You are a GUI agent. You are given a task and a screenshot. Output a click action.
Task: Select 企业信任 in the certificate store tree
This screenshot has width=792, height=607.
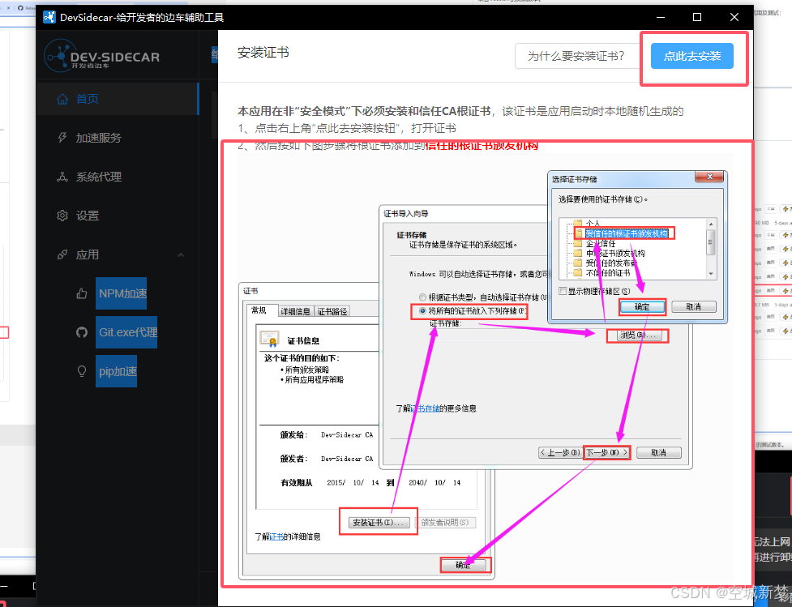pyautogui.click(x=601, y=243)
